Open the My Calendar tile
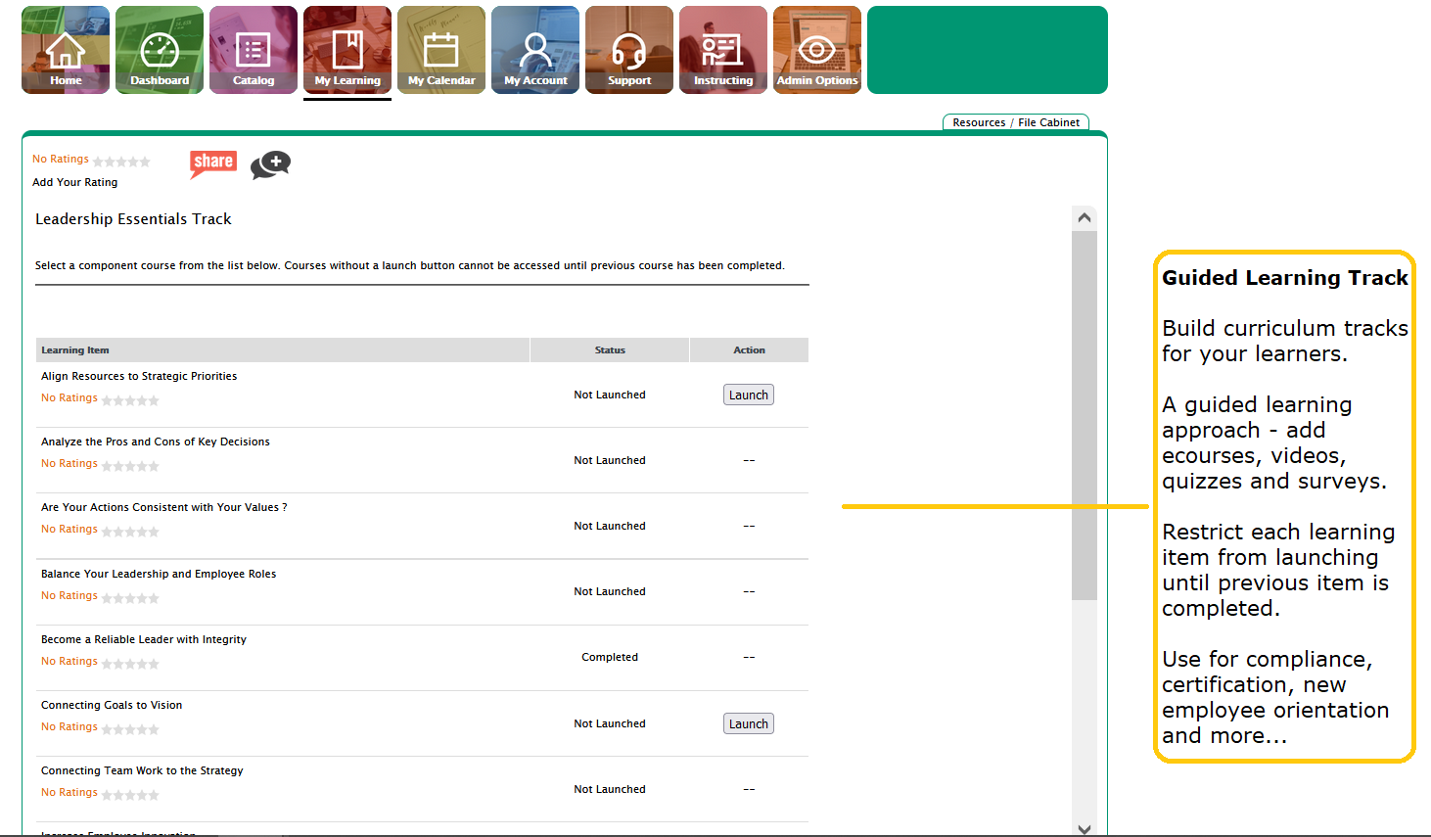Screen dimensions: 1431x837 [x=441, y=50]
